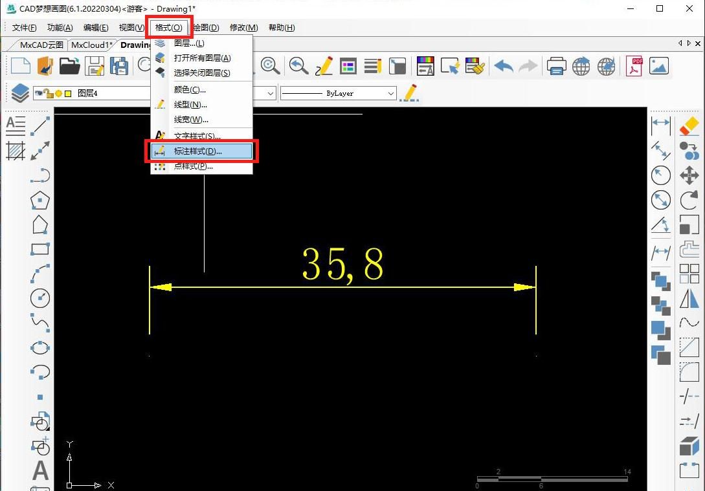
Task: Toggle layer 图层4 freeze sun icon
Action: click(x=58, y=93)
